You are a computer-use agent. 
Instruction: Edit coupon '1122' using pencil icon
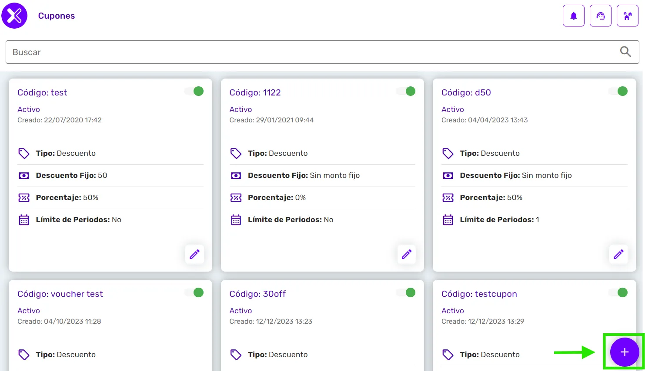click(407, 254)
